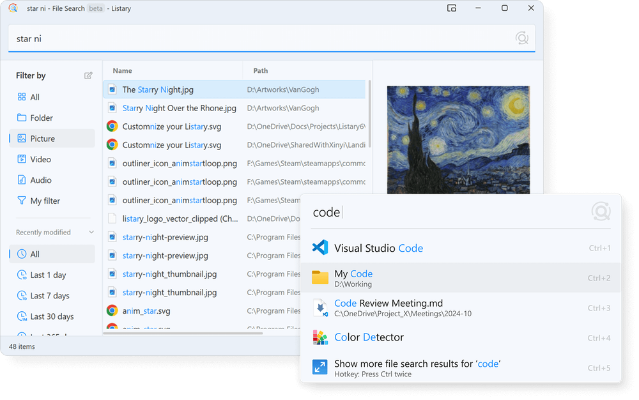
Task: Click image icon of The Starry Night.jpg
Action: pyautogui.click(x=112, y=89)
